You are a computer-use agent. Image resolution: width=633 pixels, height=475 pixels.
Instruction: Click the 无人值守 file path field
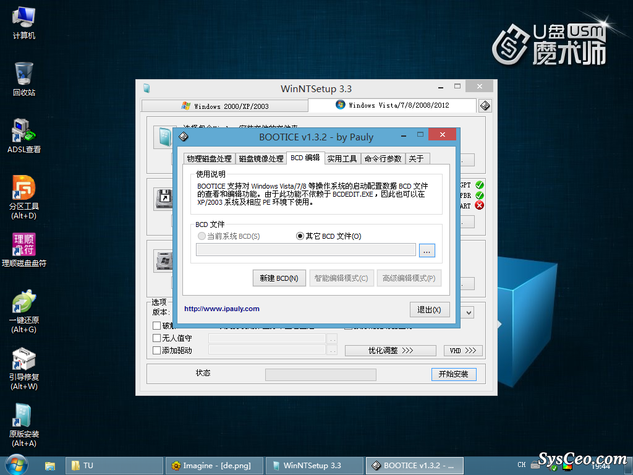click(x=267, y=338)
